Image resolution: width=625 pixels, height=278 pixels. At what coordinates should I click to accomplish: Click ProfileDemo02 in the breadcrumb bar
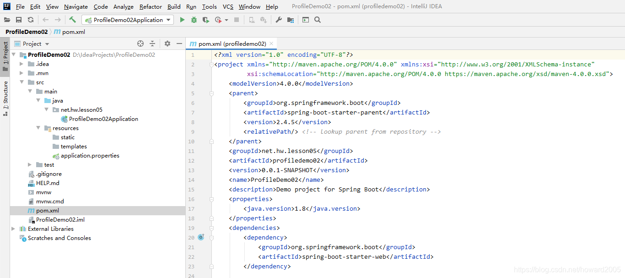click(x=27, y=32)
